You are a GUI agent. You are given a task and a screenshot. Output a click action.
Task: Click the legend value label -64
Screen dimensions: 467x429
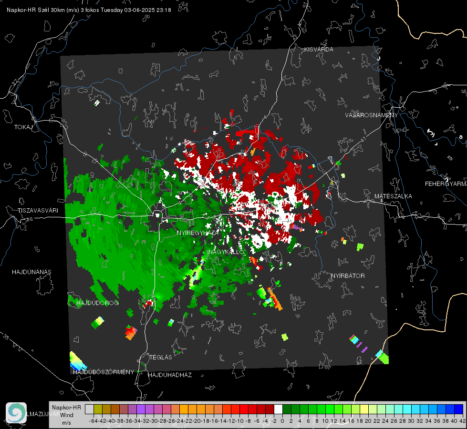tap(93, 421)
